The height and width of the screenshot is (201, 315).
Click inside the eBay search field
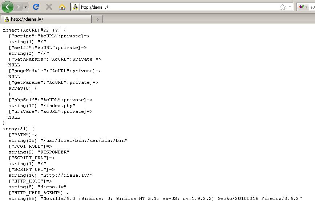coord(312,7)
